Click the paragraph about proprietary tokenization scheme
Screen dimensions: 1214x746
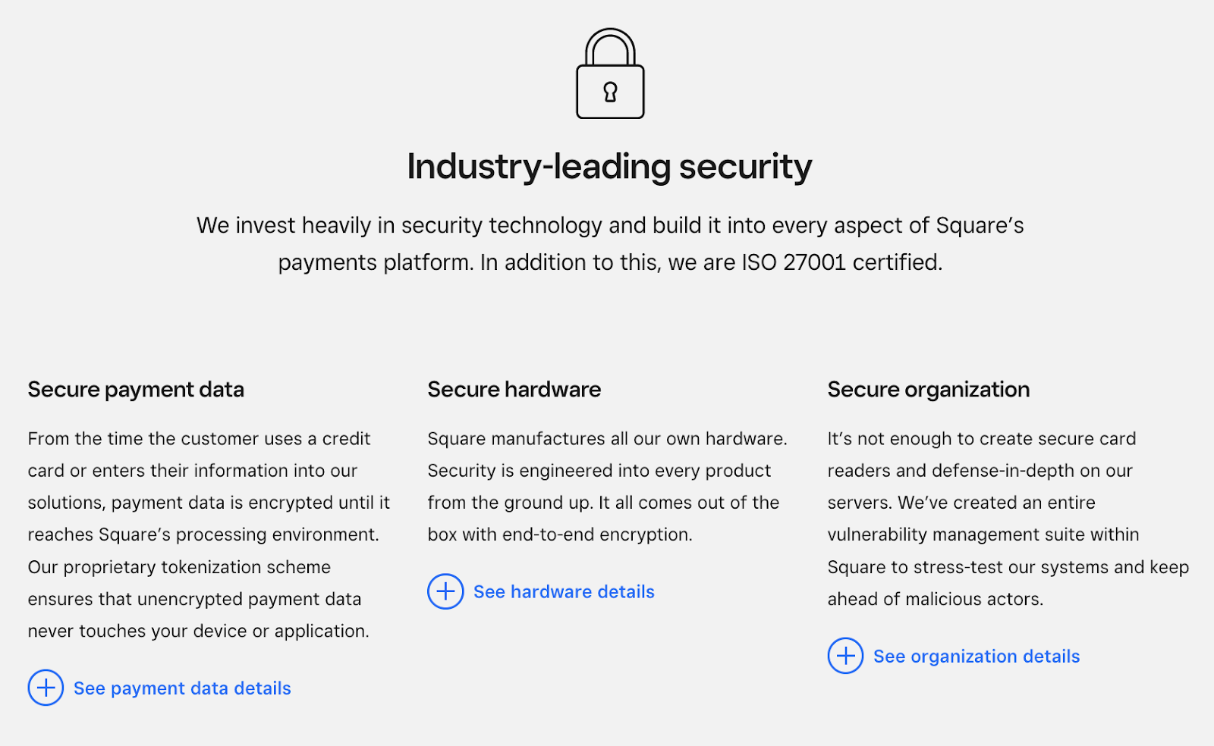pyautogui.click(x=198, y=599)
